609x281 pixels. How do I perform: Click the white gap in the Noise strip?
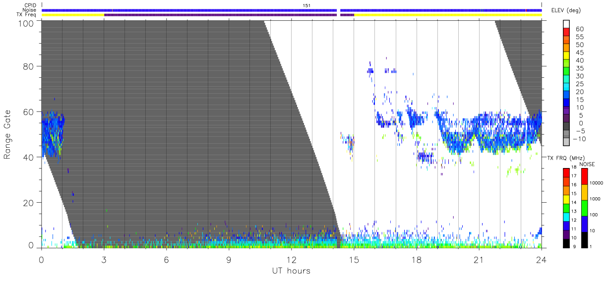(x=338, y=10)
